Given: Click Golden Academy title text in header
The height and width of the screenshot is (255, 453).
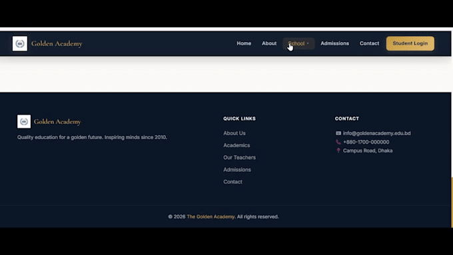Looking at the screenshot, I should (x=57, y=43).
